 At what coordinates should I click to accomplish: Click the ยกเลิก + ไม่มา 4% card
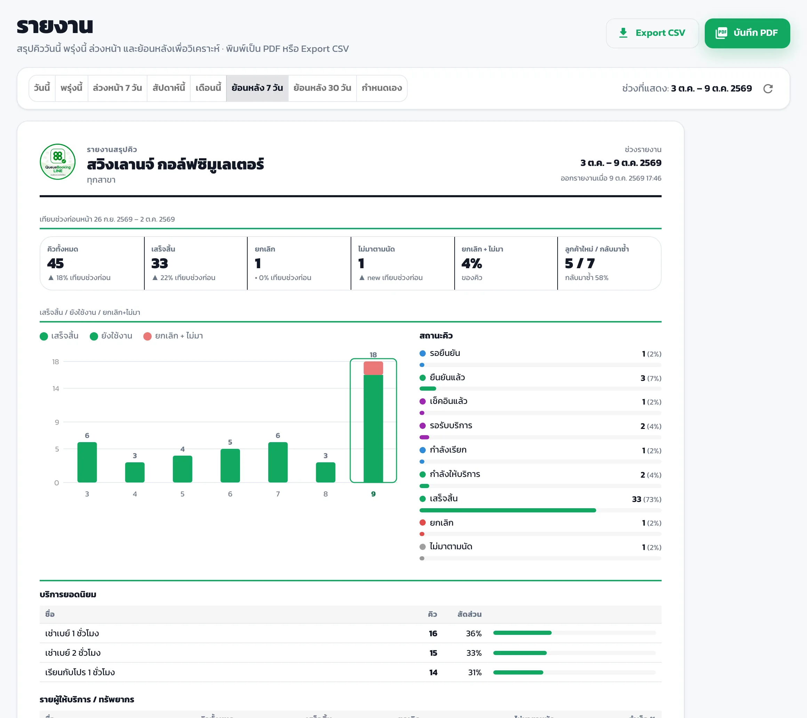pyautogui.click(x=506, y=263)
